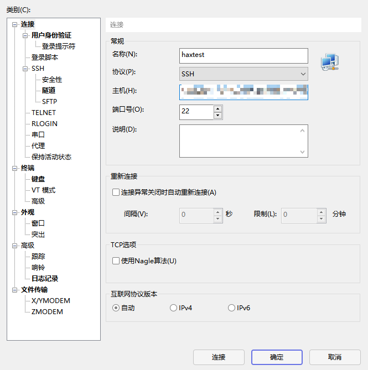Select top-level 高级 category item

pyautogui.click(x=28, y=246)
